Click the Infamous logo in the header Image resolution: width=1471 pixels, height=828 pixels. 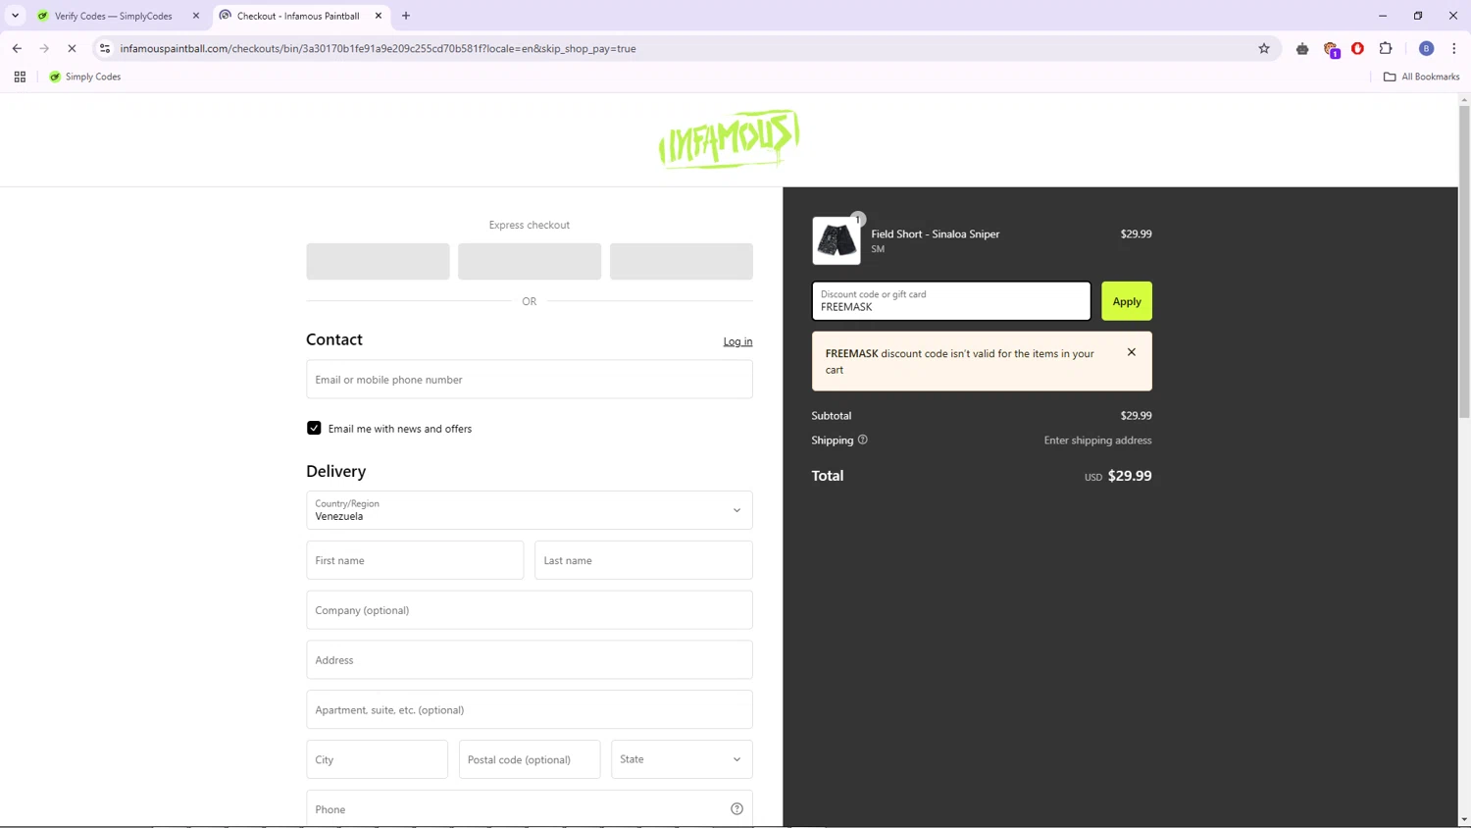729,139
